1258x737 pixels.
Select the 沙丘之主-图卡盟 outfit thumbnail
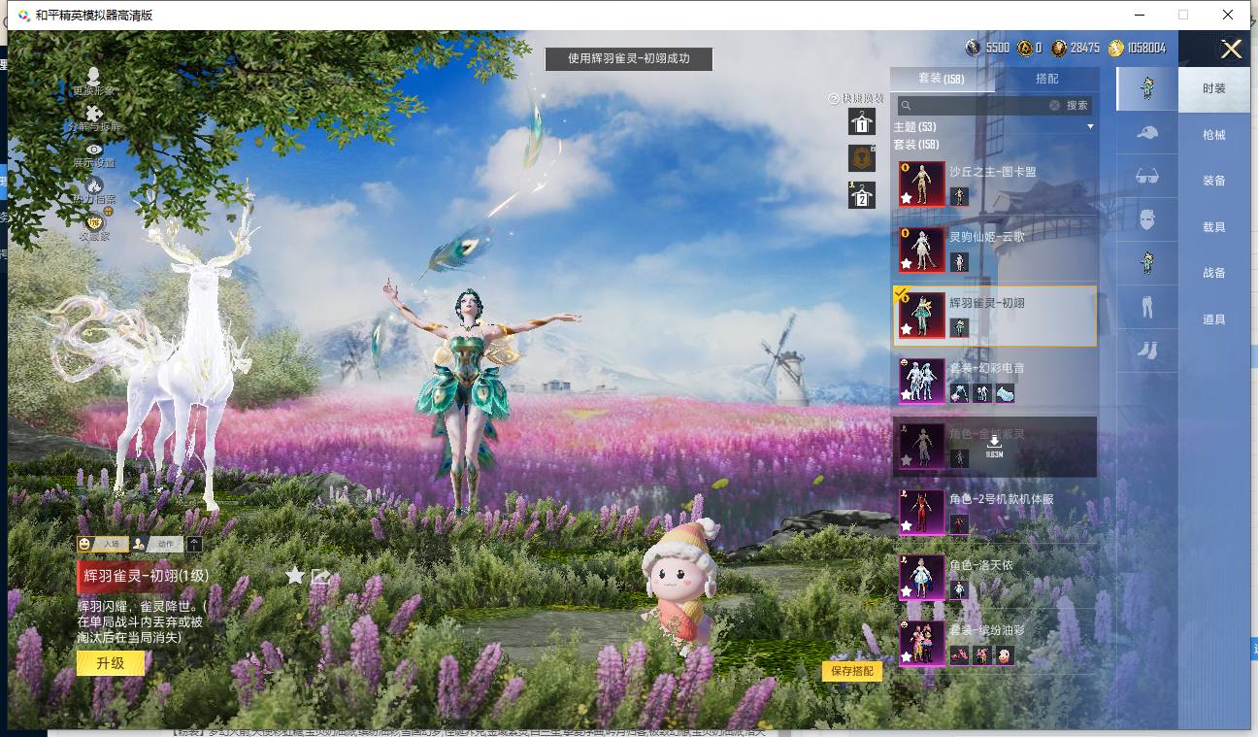[922, 184]
